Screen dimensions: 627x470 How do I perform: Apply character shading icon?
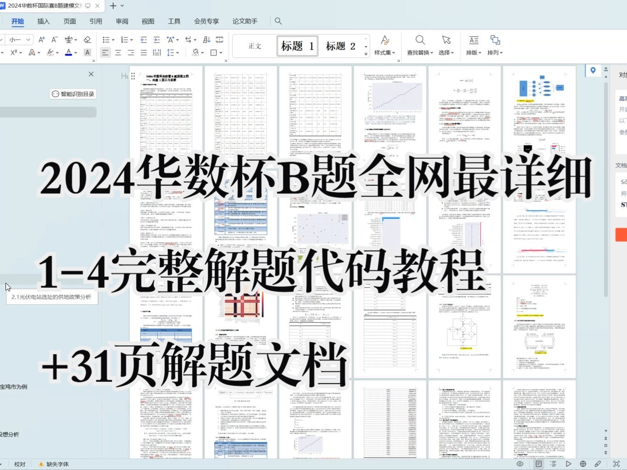(87, 52)
